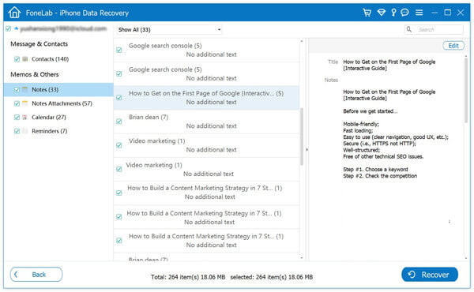Screen dimensions: 474x292
Task: Click the note title text in preview
Action: 389,65
